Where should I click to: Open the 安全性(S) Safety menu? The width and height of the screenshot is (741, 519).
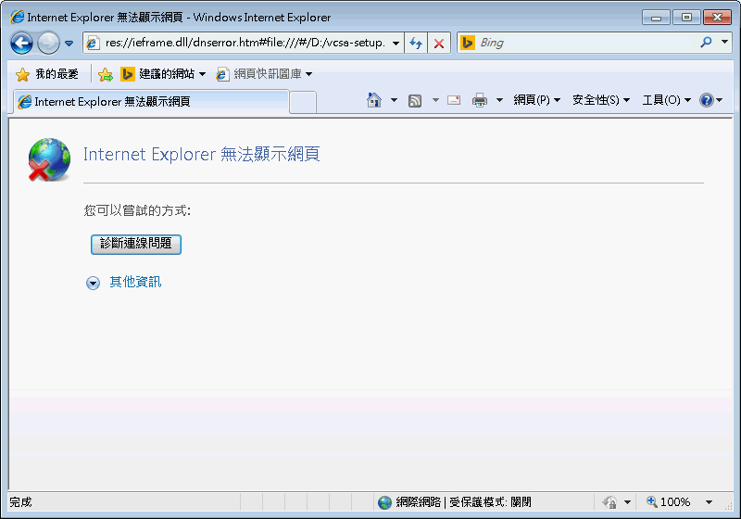click(601, 100)
